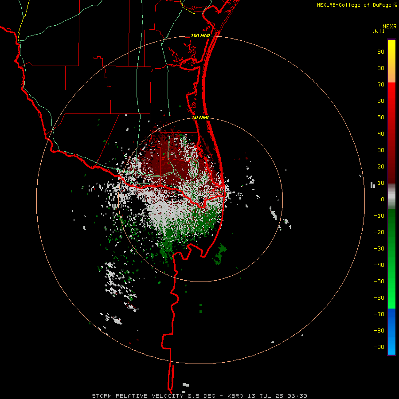Viewport: 399px width, 399px height.
Task: Click the small gray histogram marker beside the scale
Action: click(x=373, y=185)
